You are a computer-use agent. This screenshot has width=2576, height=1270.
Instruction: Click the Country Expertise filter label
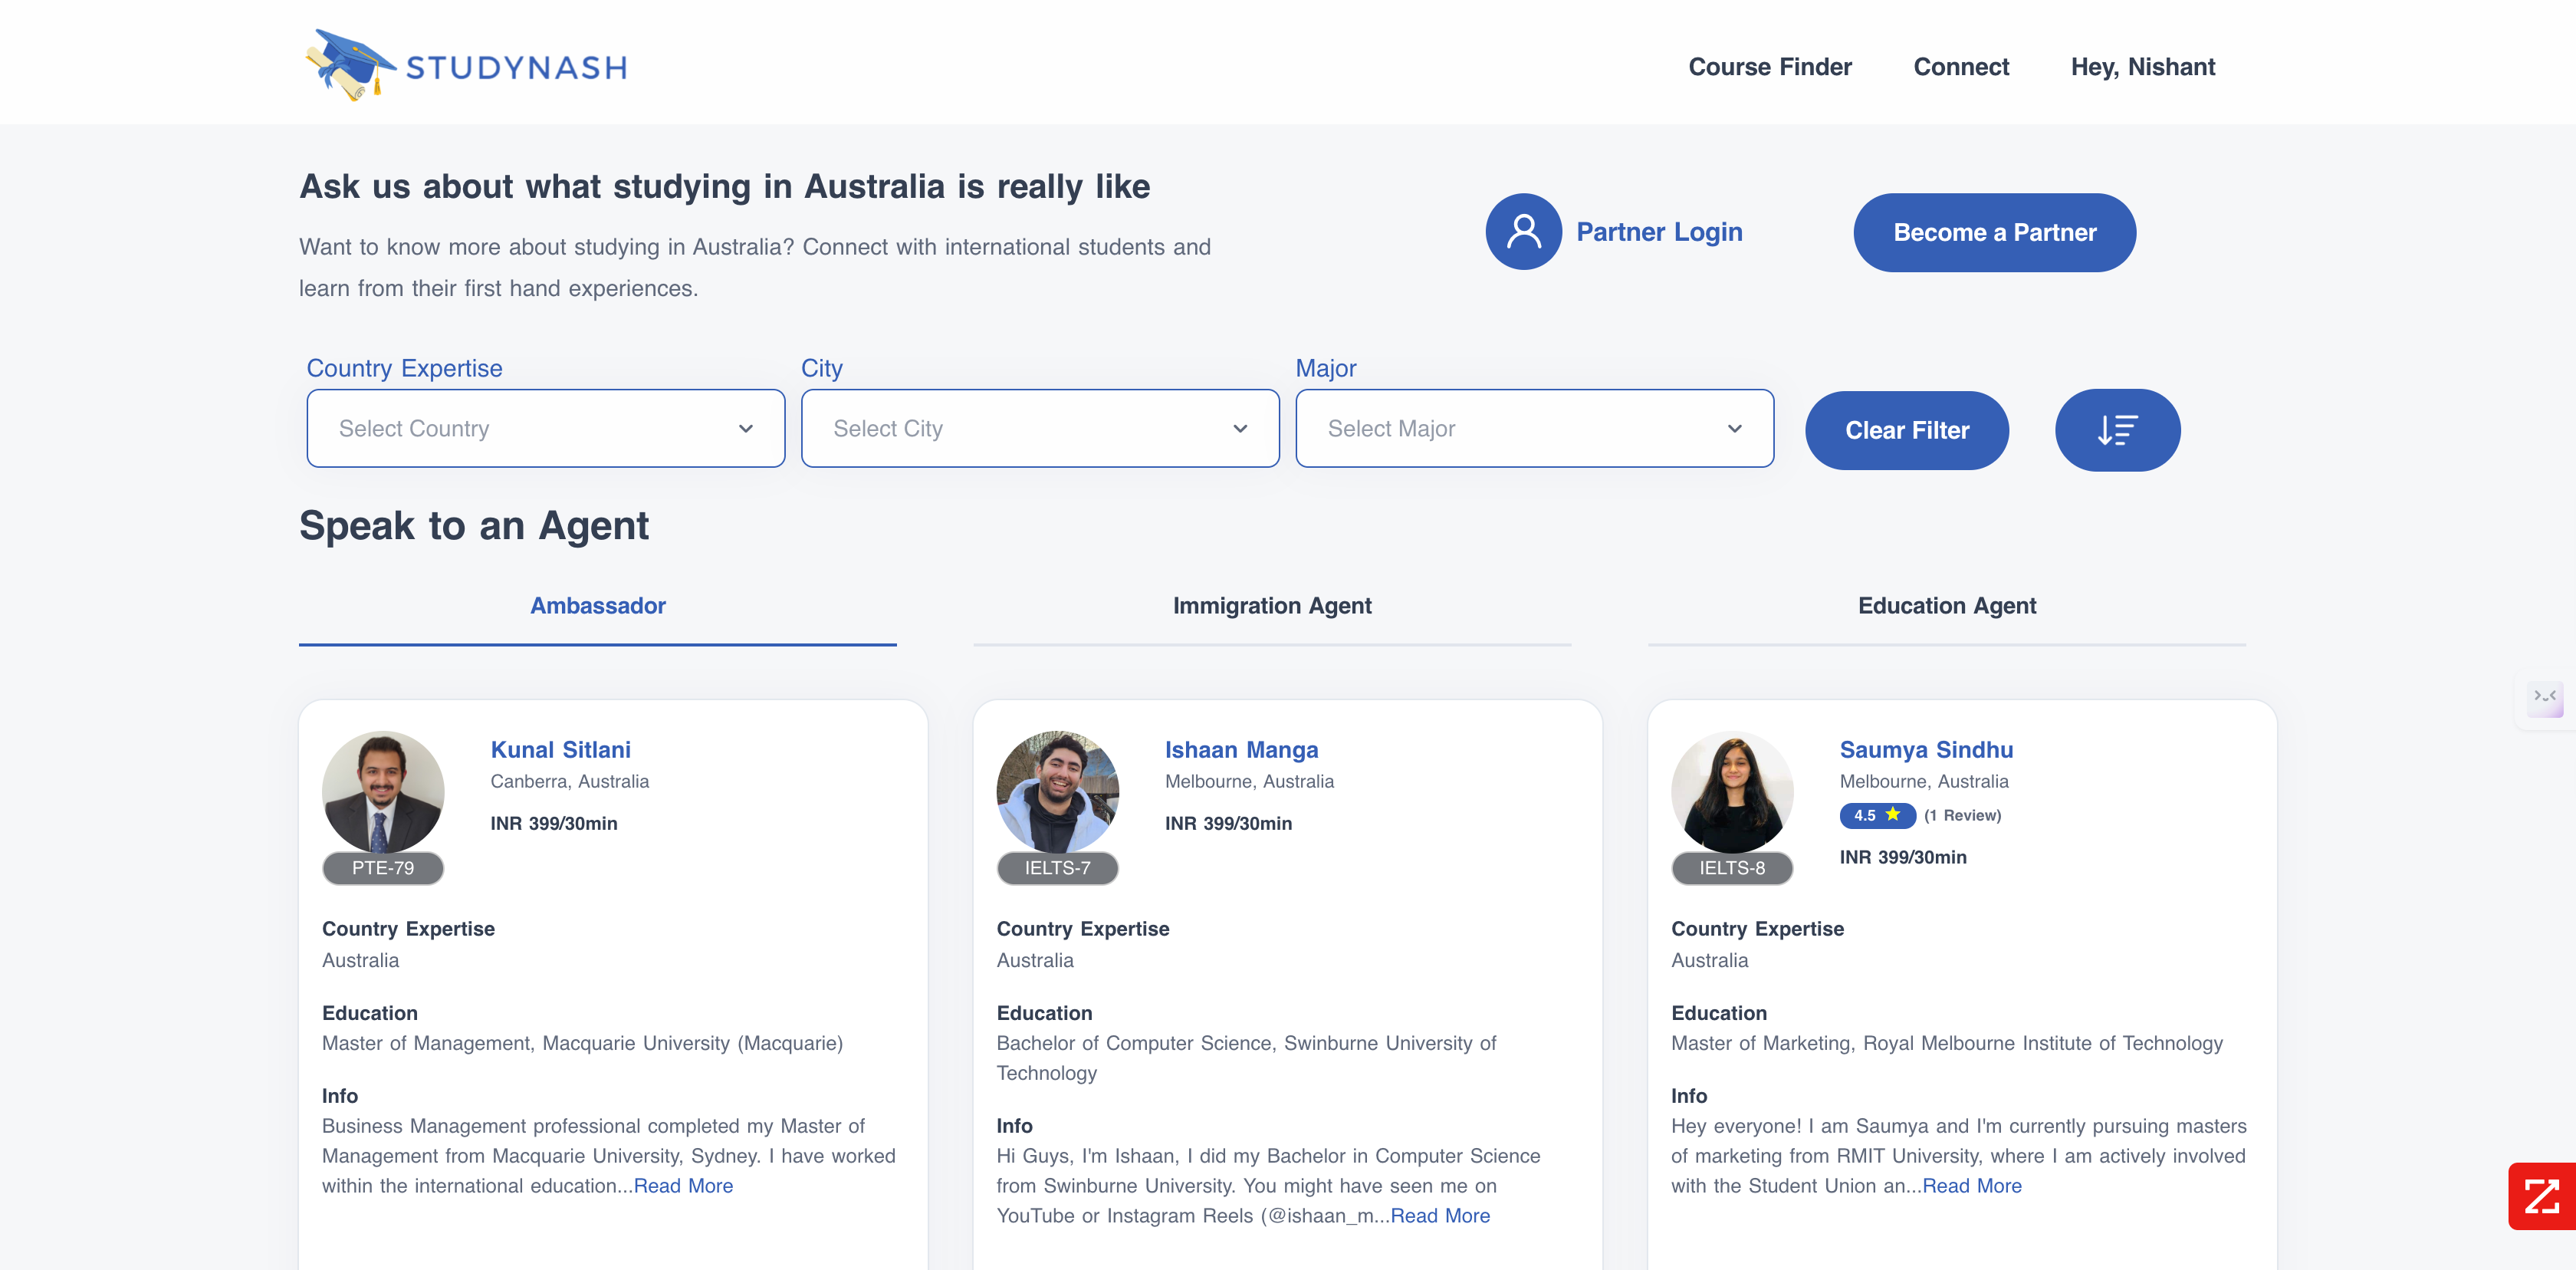pos(404,368)
